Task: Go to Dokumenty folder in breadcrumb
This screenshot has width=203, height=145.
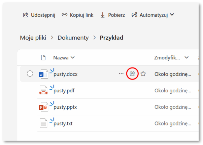Action: pyautogui.click(x=73, y=38)
